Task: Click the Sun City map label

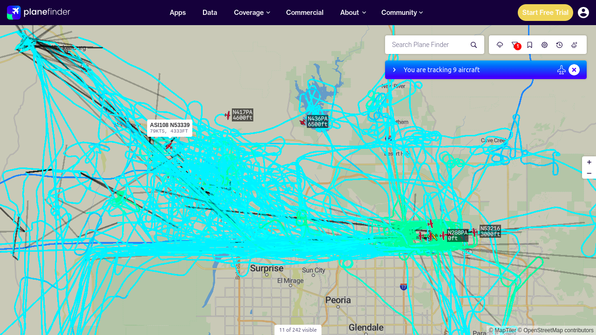Action: (x=314, y=270)
